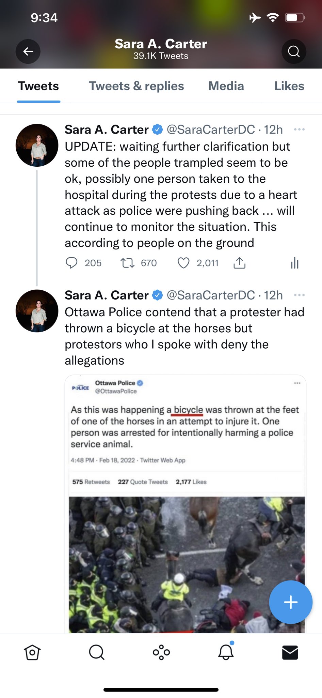
Task: Open the Likes tab
Action: 289,86
